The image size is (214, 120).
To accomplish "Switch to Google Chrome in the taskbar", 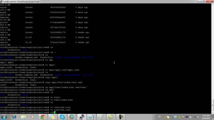I will [x=43, y=117].
